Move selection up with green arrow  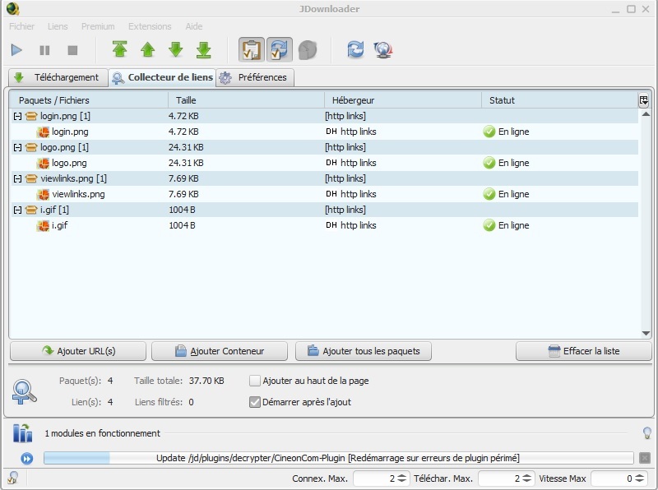[148, 49]
